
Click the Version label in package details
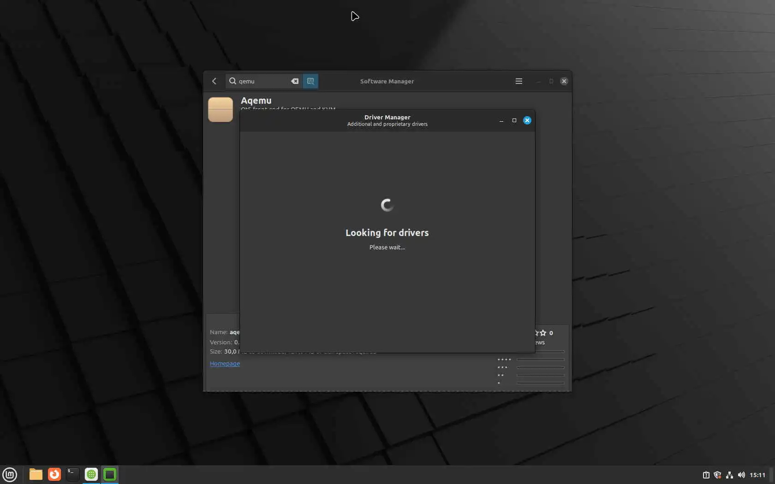click(221, 342)
